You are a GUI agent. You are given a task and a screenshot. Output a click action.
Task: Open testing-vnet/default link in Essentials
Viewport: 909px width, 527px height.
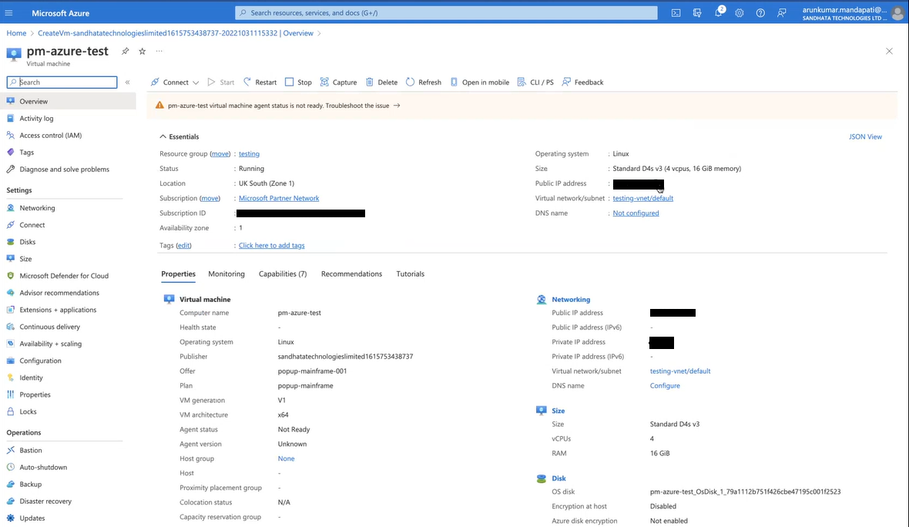tap(643, 198)
